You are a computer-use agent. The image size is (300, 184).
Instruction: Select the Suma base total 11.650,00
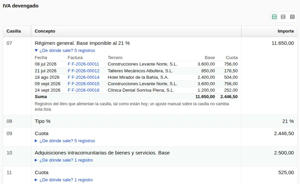(205, 97)
